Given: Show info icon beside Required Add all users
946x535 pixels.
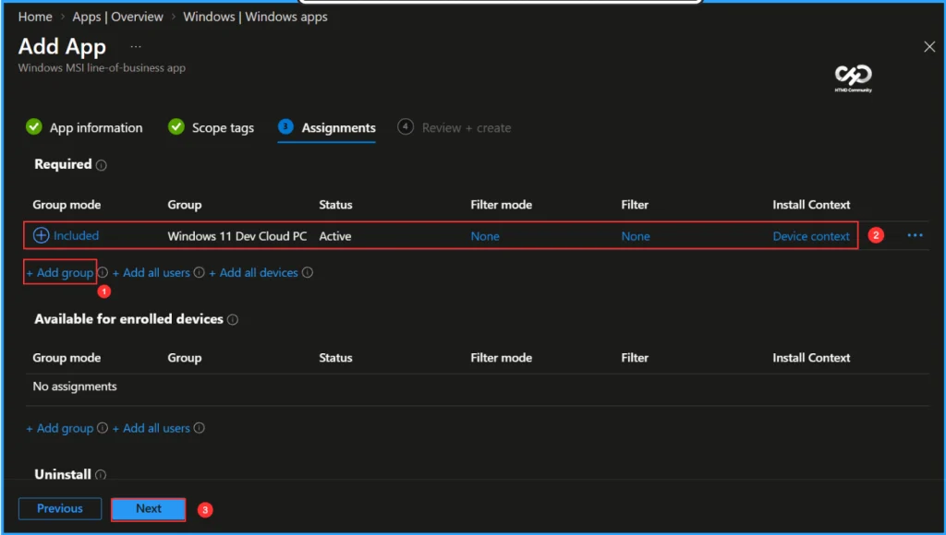Looking at the screenshot, I should pyautogui.click(x=200, y=272).
